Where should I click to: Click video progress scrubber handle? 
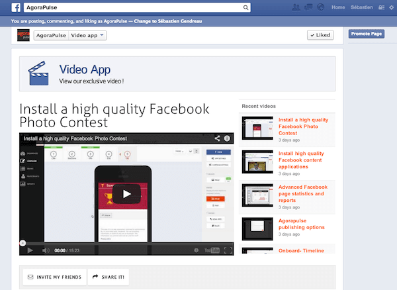click(x=22, y=243)
